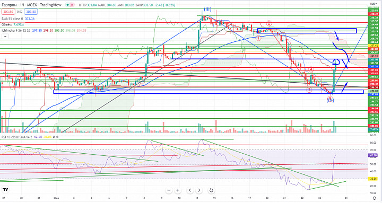Click 7.697M value in Объём legend
This screenshot has width=382, height=203.
pos(19,24)
